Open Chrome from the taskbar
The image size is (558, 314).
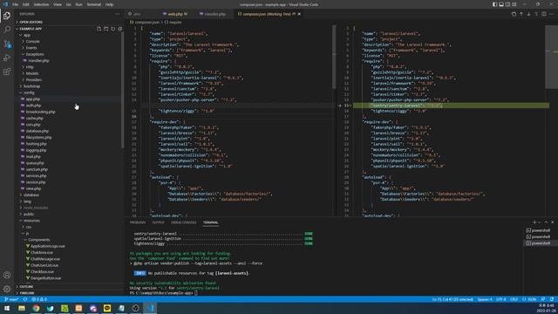(x=36, y=308)
